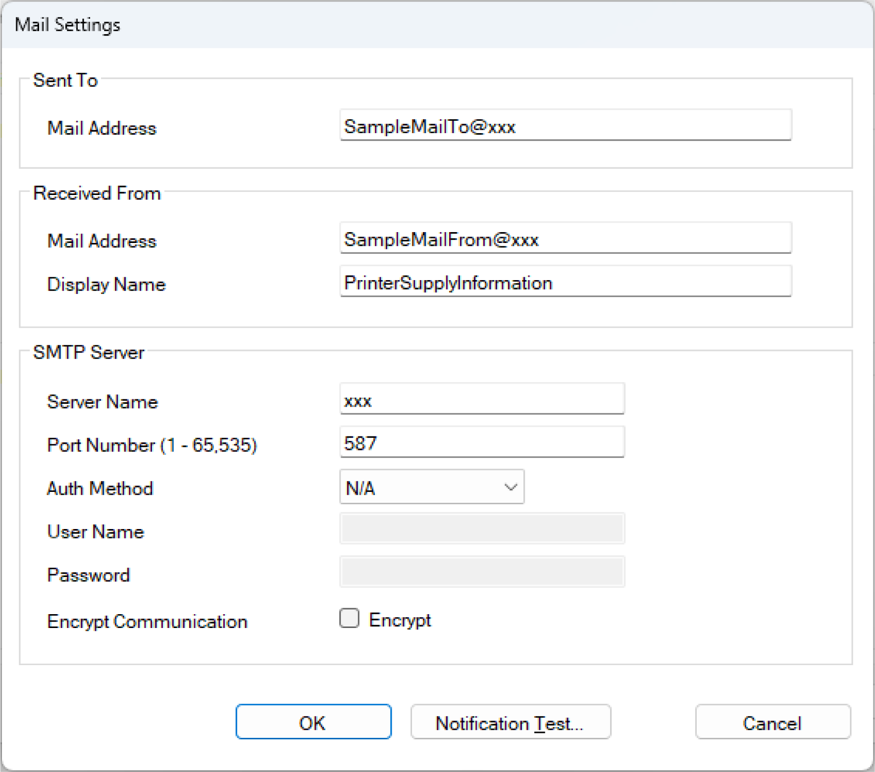Click the disabled User Name field
The image size is (875, 772).
click(481, 530)
